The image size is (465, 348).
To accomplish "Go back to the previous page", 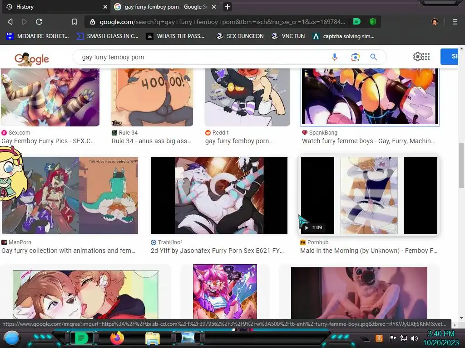I will coord(10,22).
